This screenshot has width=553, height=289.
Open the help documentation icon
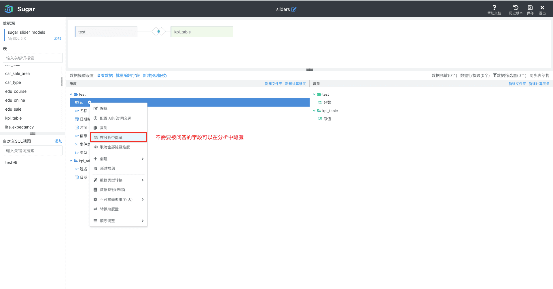click(494, 7)
